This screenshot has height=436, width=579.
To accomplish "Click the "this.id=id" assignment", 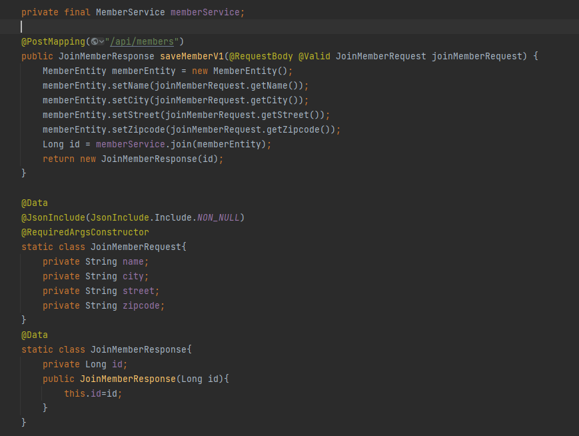I will click(93, 393).
